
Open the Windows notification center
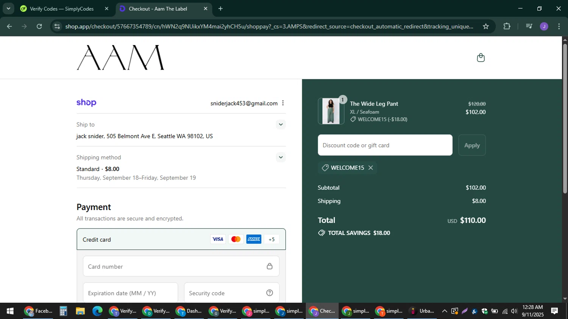[x=554, y=311]
